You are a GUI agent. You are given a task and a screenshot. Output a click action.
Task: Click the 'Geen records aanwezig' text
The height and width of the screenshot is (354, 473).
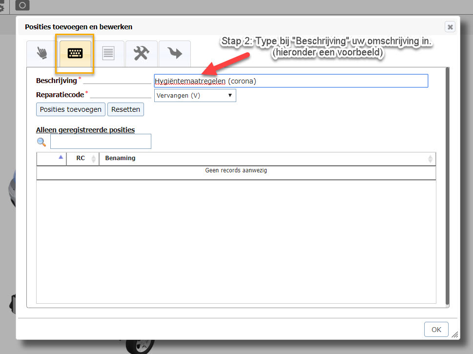[x=236, y=170]
